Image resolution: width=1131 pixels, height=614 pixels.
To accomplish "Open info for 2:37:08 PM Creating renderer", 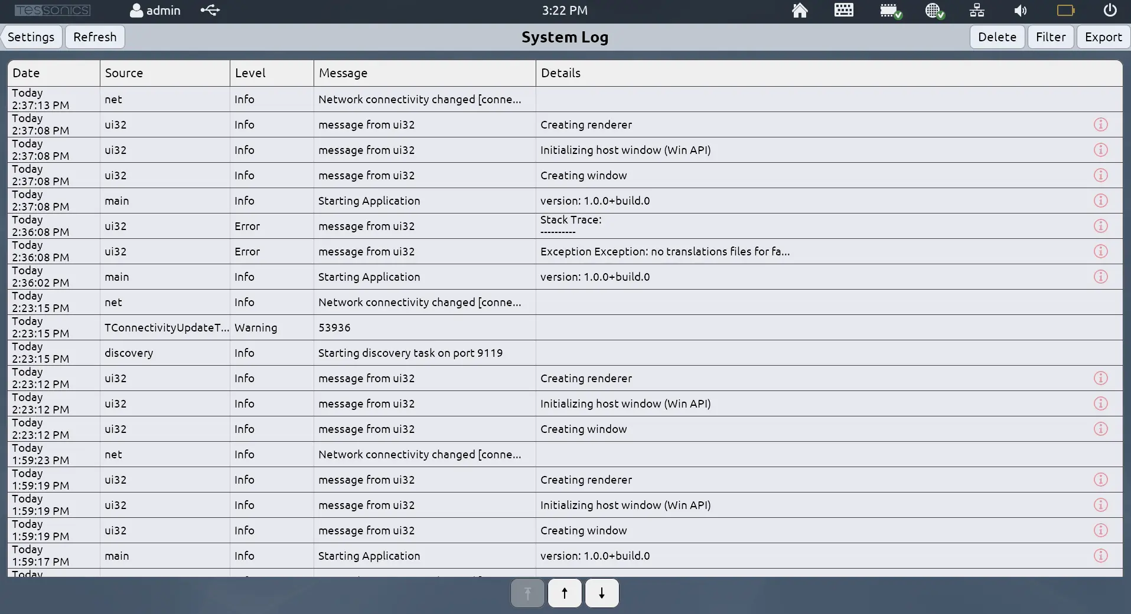I will 1100,124.
